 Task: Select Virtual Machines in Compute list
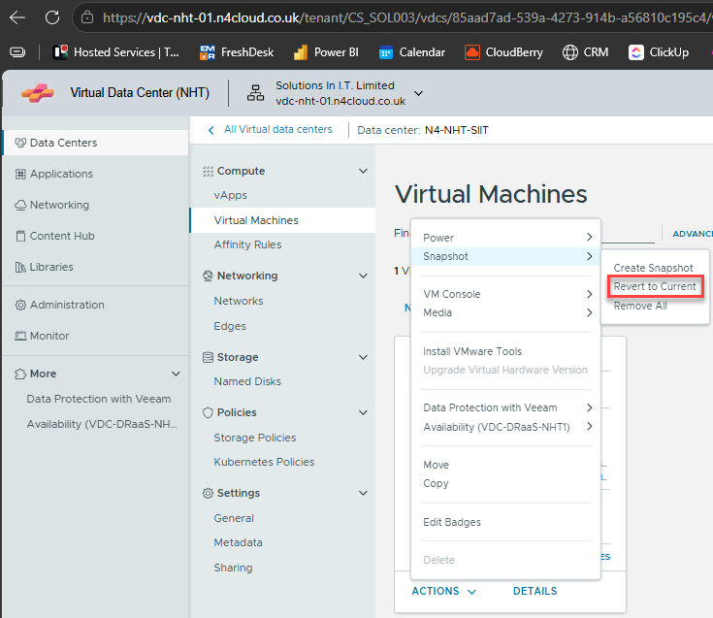283,220
